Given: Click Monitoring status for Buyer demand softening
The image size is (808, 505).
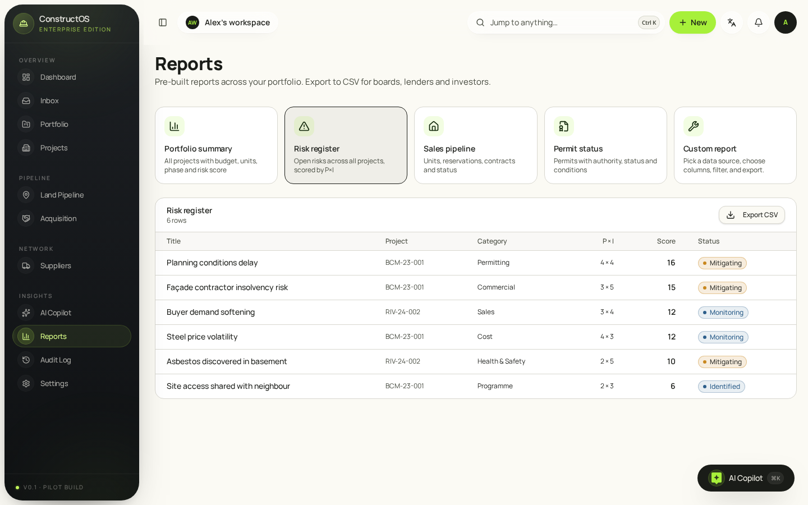Looking at the screenshot, I should pyautogui.click(x=723, y=313).
